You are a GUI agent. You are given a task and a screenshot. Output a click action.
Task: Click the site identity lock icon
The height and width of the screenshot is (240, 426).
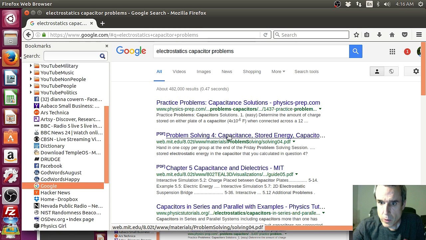44,35
